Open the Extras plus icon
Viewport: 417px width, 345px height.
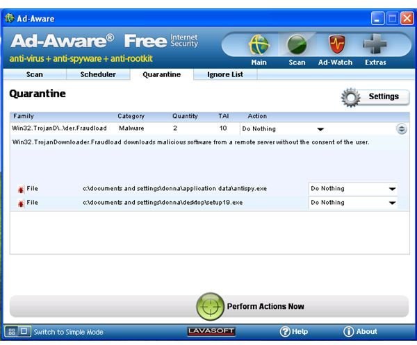[375, 44]
